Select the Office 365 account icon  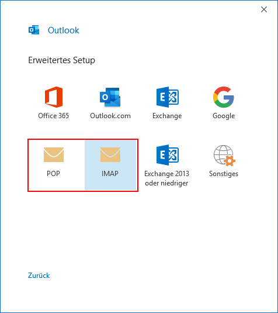[x=54, y=97]
